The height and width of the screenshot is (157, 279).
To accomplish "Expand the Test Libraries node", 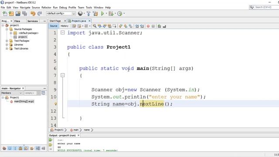I will 7,48.
